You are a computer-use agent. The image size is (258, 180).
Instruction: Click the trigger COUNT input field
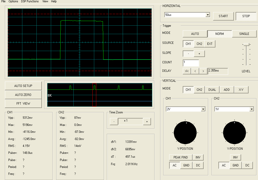191,63
